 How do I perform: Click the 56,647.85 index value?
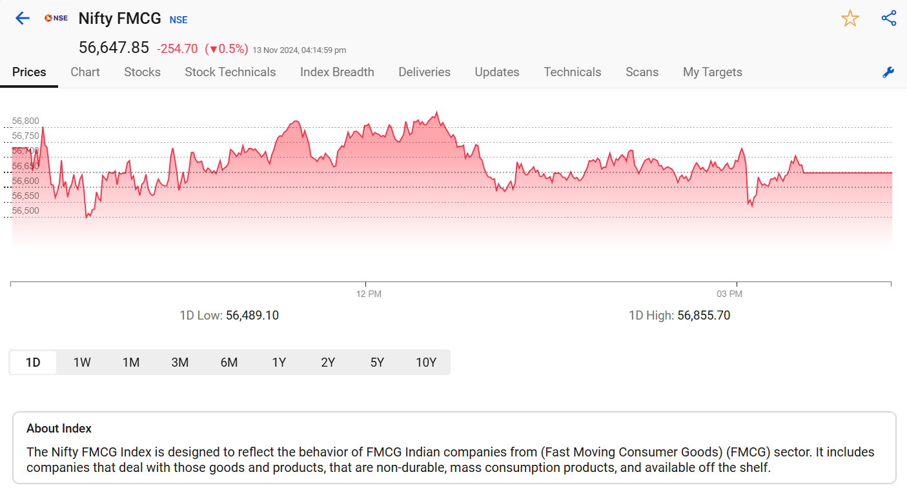click(114, 48)
